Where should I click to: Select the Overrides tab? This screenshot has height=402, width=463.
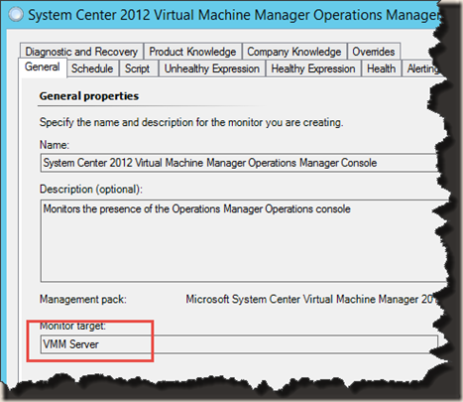point(374,52)
